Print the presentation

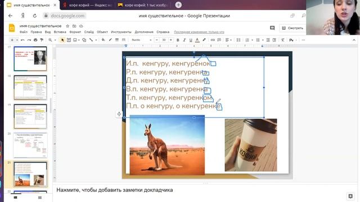(x=35, y=40)
